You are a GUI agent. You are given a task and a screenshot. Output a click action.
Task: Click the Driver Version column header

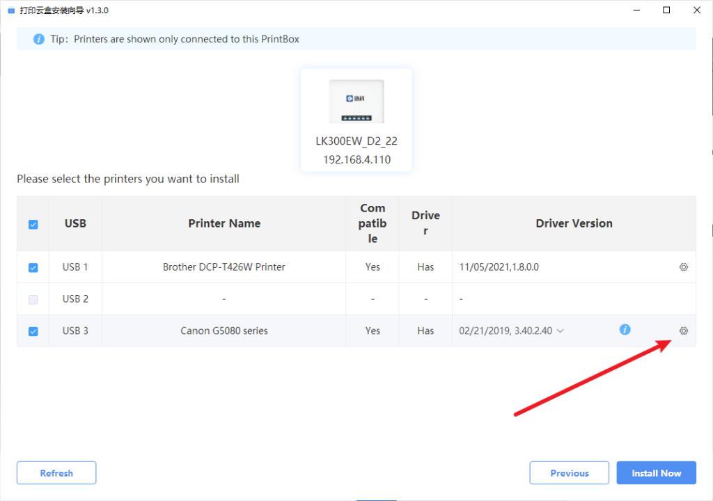(574, 223)
